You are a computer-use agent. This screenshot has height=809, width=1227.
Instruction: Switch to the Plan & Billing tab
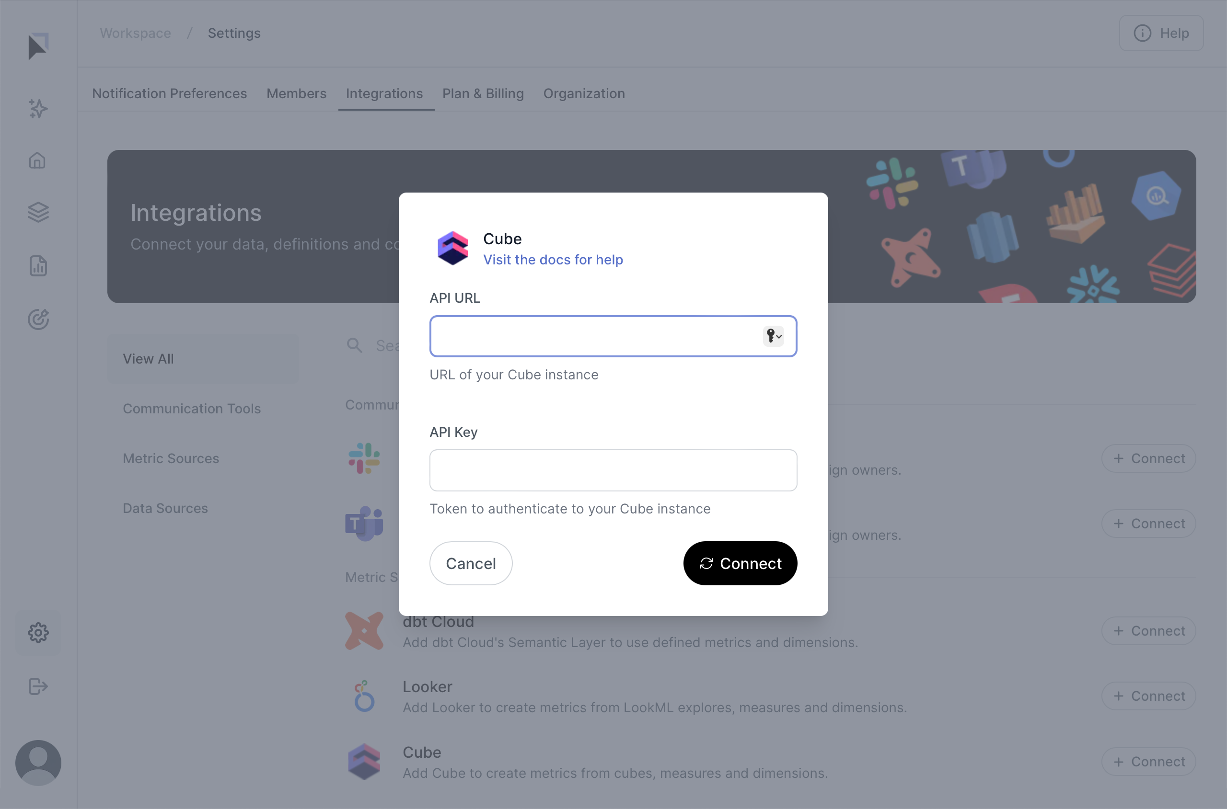click(x=483, y=93)
